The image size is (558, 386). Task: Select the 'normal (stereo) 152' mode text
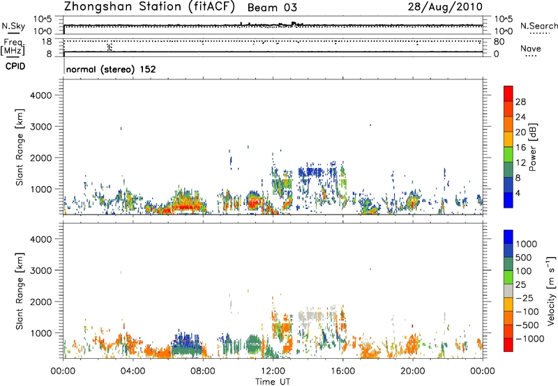click(x=111, y=69)
